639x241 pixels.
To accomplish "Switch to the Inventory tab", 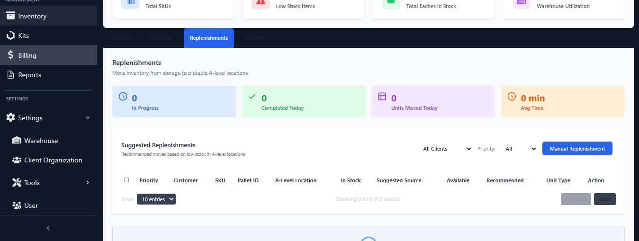I will (120, 38).
